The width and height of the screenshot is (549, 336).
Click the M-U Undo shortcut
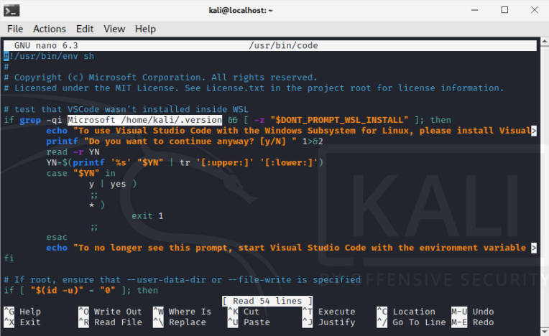[x=473, y=312]
